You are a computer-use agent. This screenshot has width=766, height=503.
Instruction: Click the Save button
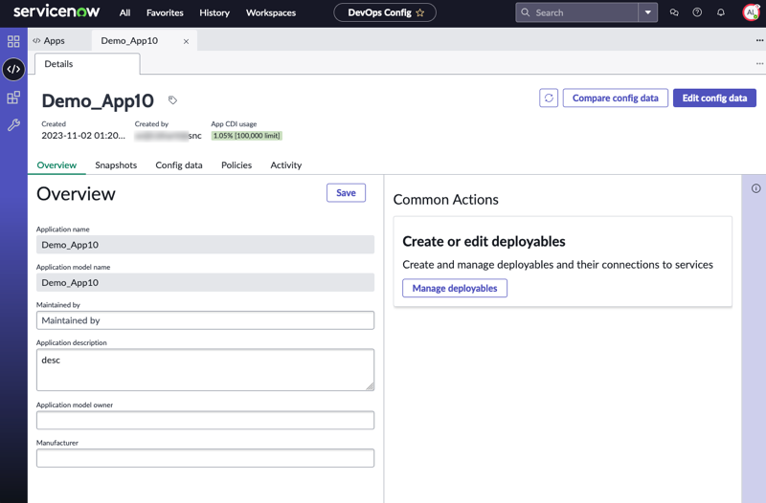point(346,193)
